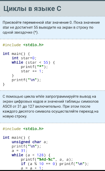The image size is (105, 171).
Task: Click the second 'int main() {' line
Action: click(16, 137)
